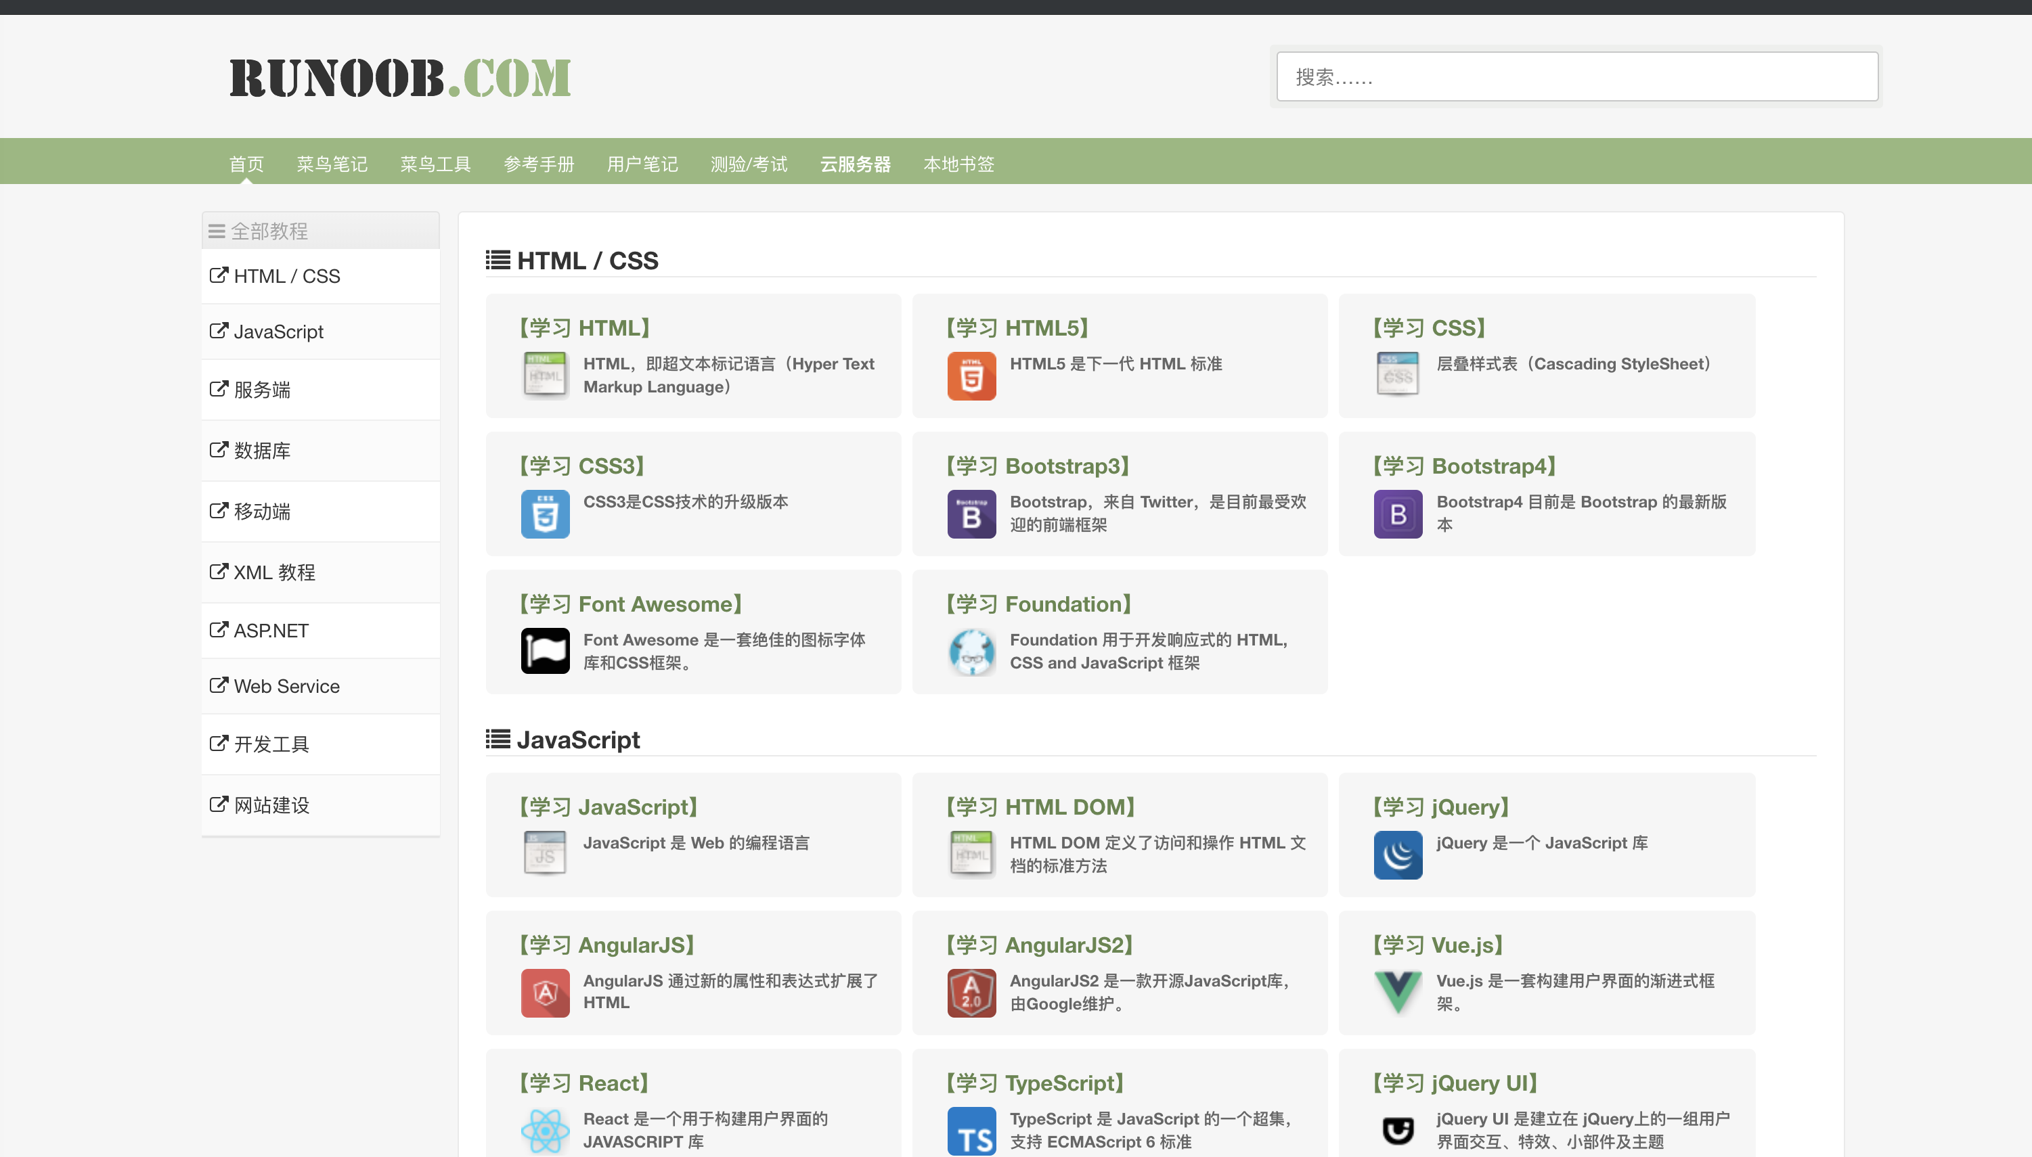Click the blue CSS3 shield icon

(x=545, y=514)
